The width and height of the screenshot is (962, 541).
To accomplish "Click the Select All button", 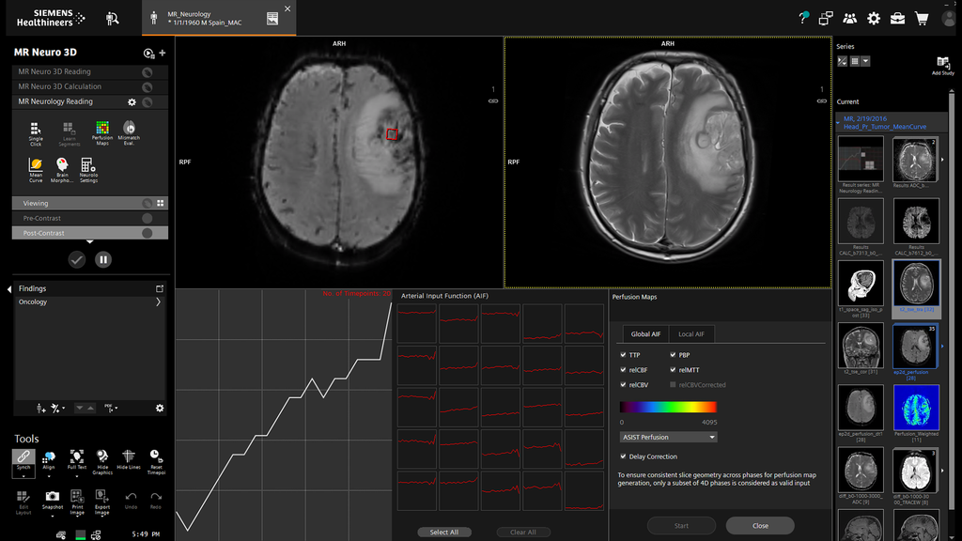I will pyautogui.click(x=444, y=532).
